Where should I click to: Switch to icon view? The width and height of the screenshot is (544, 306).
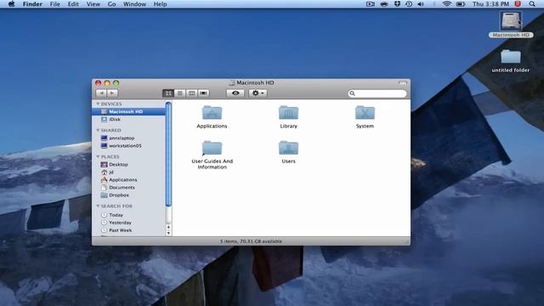(x=168, y=93)
